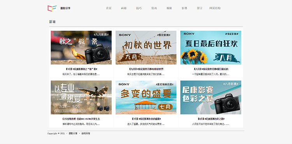Open the 极限 navigation item
292x144 pixels.
click(x=169, y=8)
